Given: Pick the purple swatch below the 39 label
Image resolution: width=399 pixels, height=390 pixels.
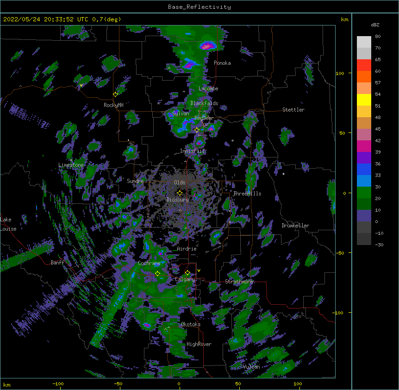Looking at the screenshot, I should (x=364, y=157).
